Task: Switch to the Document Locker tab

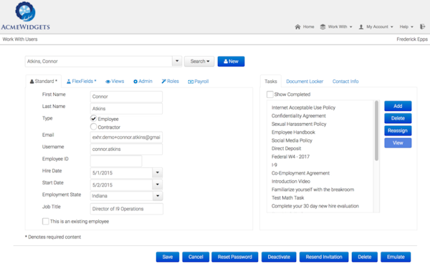Action: coord(305,82)
